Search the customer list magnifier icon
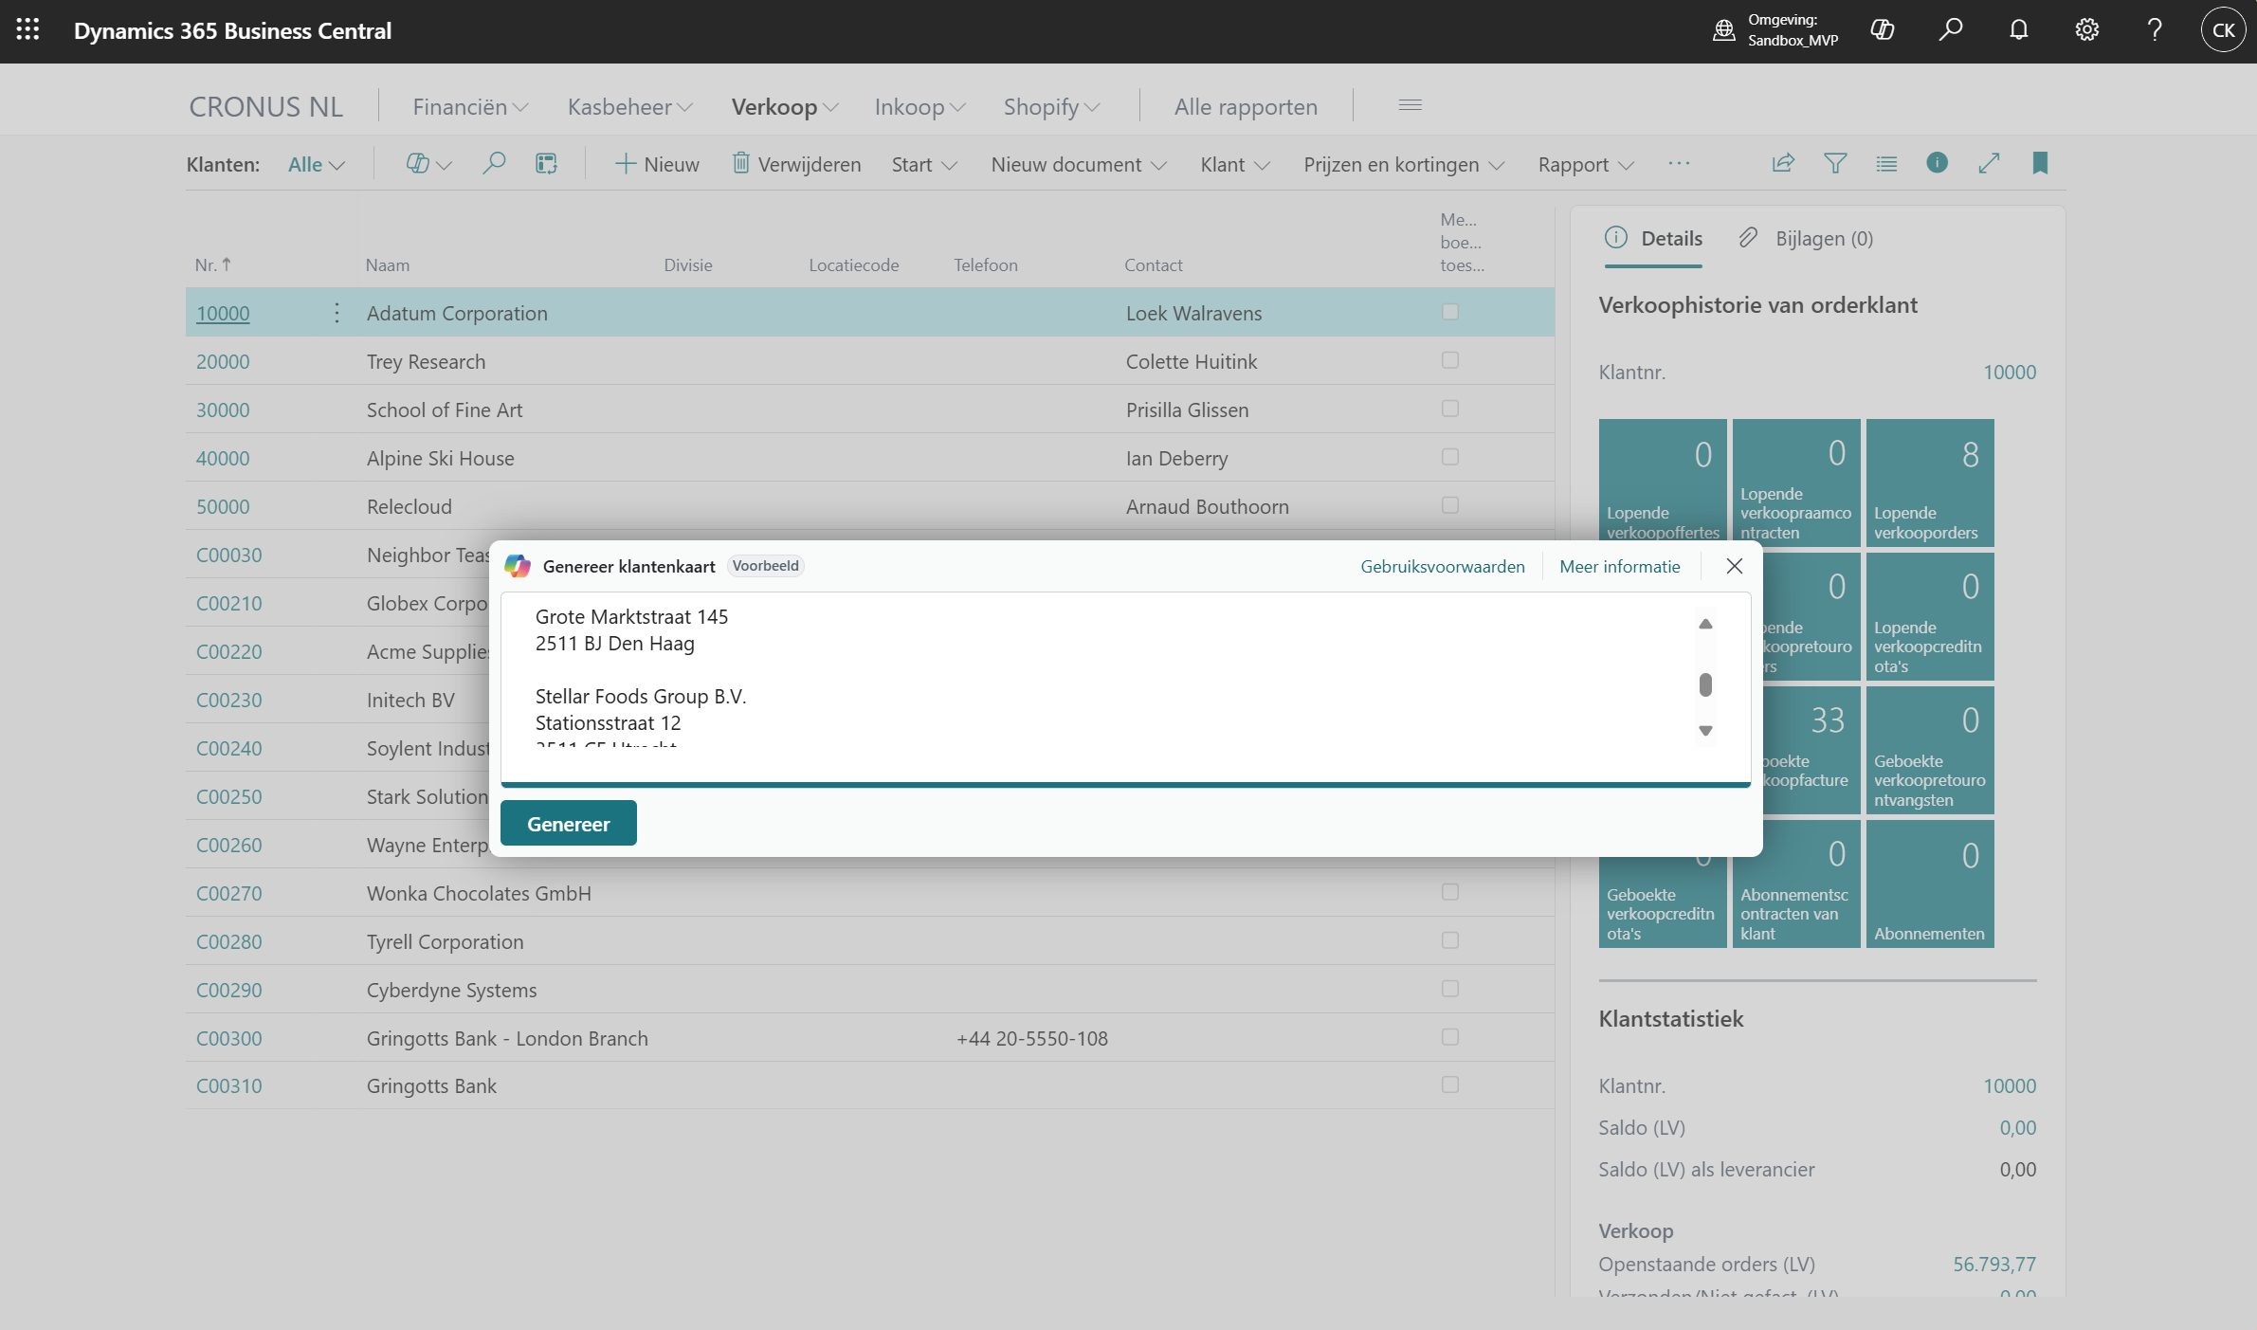Image resolution: width=2257 pixels, height=1330 pixels. pyautogui.click(x=494, y=164)
